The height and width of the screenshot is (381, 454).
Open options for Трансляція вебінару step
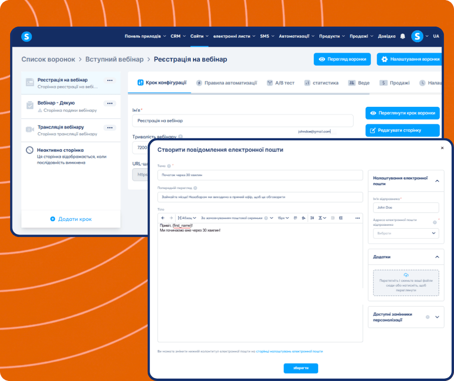pyautogui.click(x=110, y=128)
